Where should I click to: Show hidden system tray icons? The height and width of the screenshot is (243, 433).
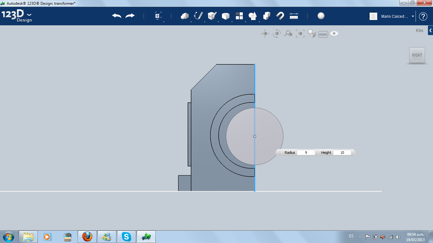click(360, 237)
